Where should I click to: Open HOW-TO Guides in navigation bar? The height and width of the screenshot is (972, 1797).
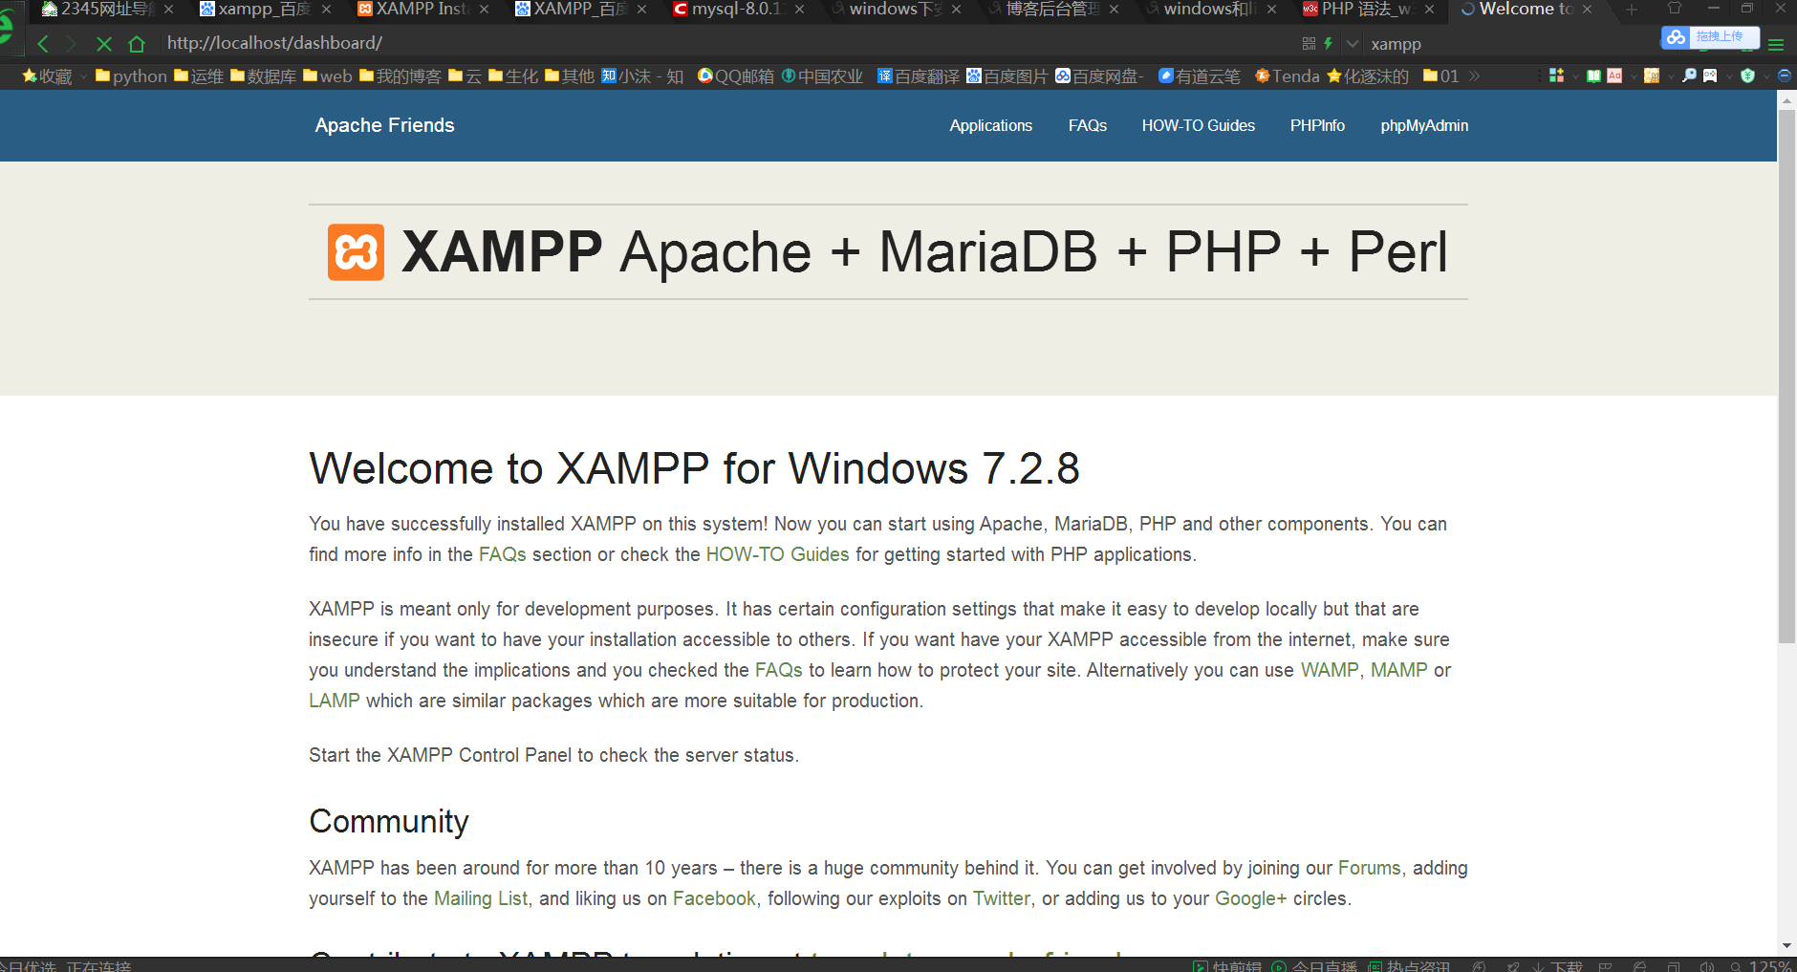pos(1198,125)
